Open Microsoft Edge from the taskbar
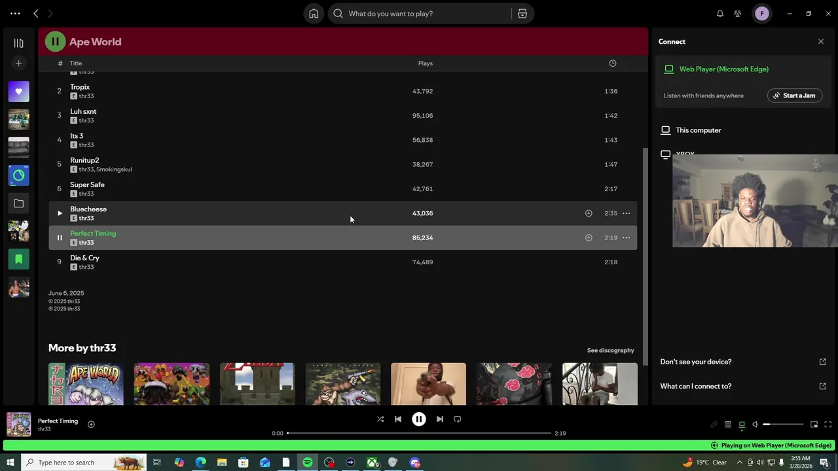Screen dimensions: 838x471 pyautogui.click(x=200, y=462)
